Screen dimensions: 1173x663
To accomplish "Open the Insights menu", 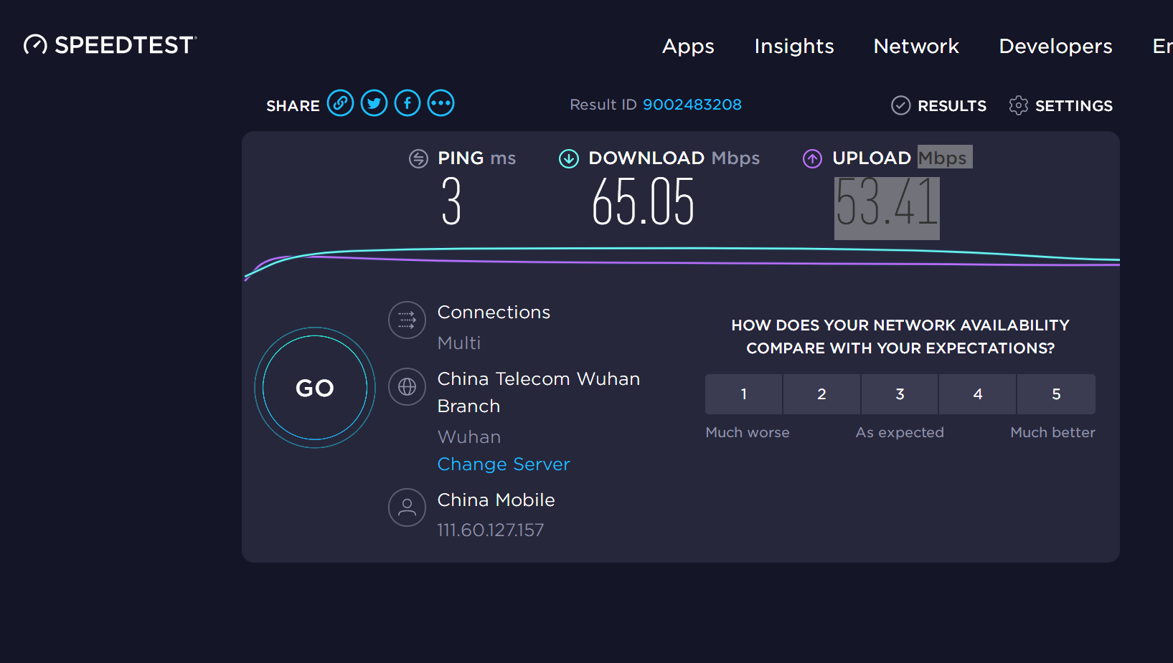I will click(794, 46).
